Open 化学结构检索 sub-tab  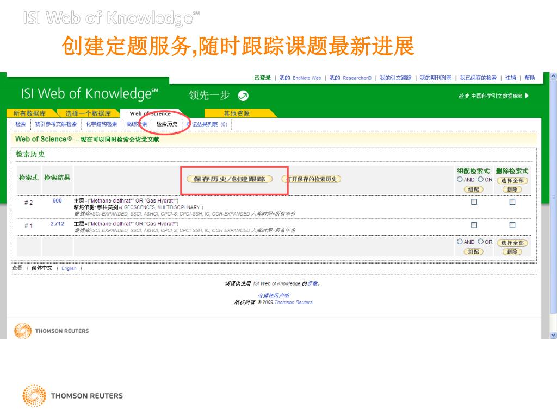coord(102,124)
